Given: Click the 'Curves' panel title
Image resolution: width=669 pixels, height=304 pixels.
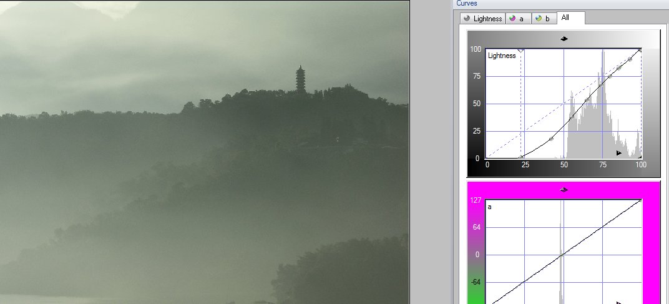Looking at the screenshot, I should click(466, 3).
